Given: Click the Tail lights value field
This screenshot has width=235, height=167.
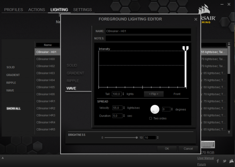Looking at the screenshot, I should [117, 94].
